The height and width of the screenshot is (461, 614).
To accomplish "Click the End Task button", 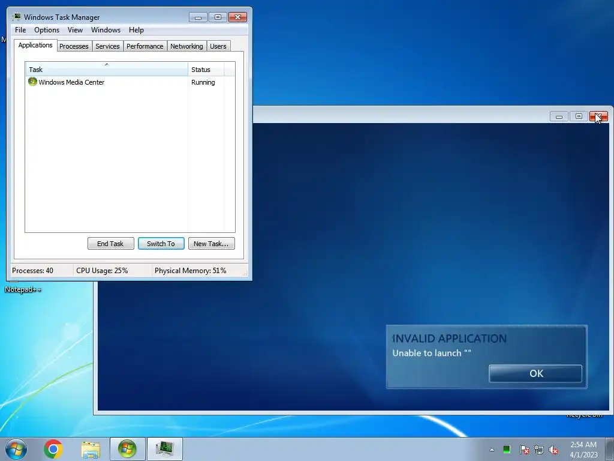I will (x=111, y=244).
